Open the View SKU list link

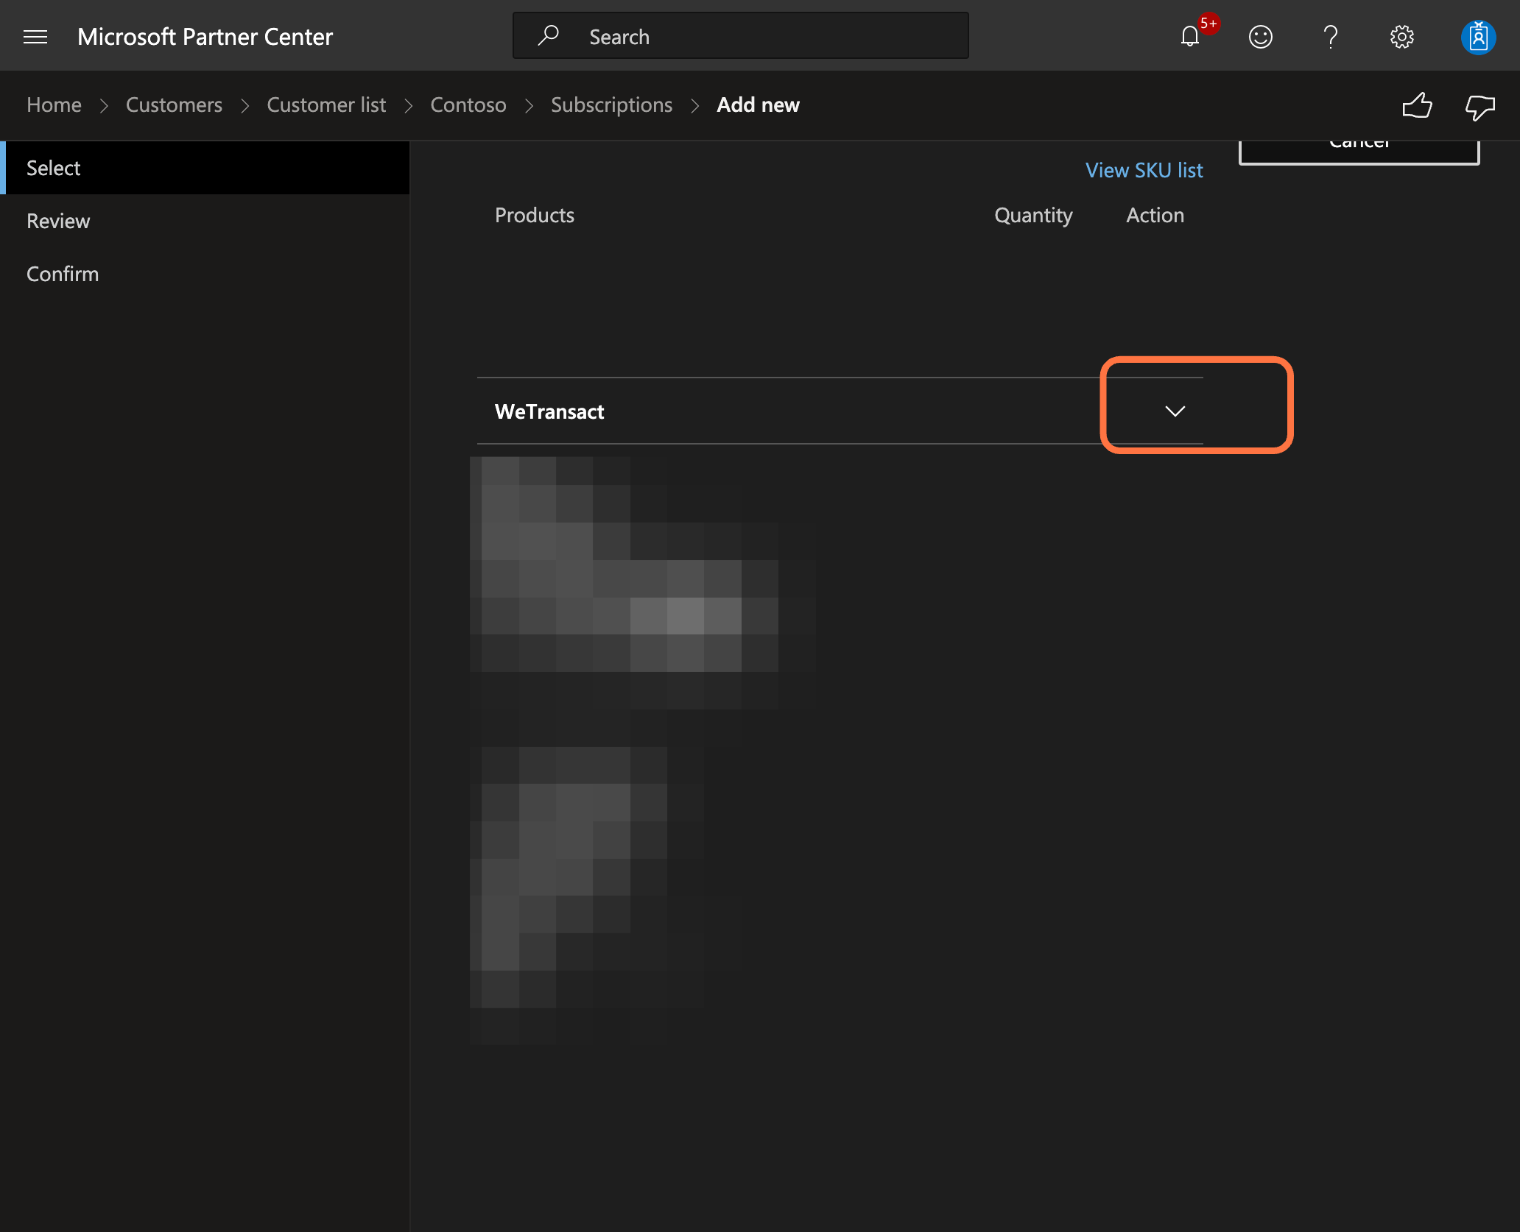[1144, 171]
